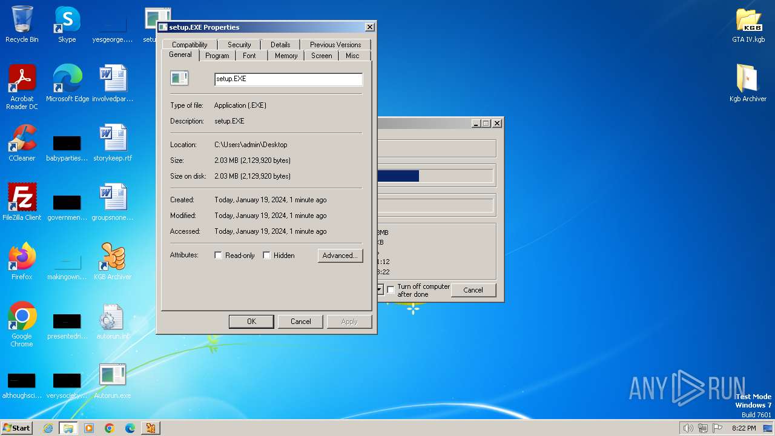Open Internet Explorer from the taskbar
This screenshot has height=436, width=775.
(x=48, y=428)
